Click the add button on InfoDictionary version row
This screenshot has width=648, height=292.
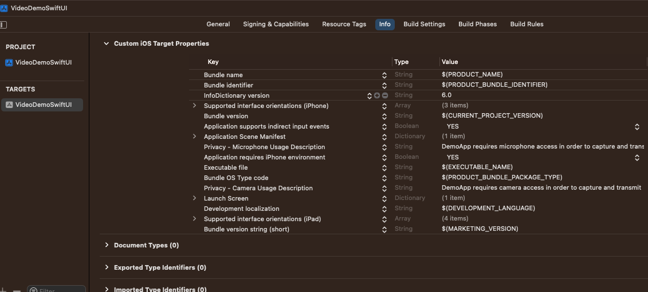point(377,95)
